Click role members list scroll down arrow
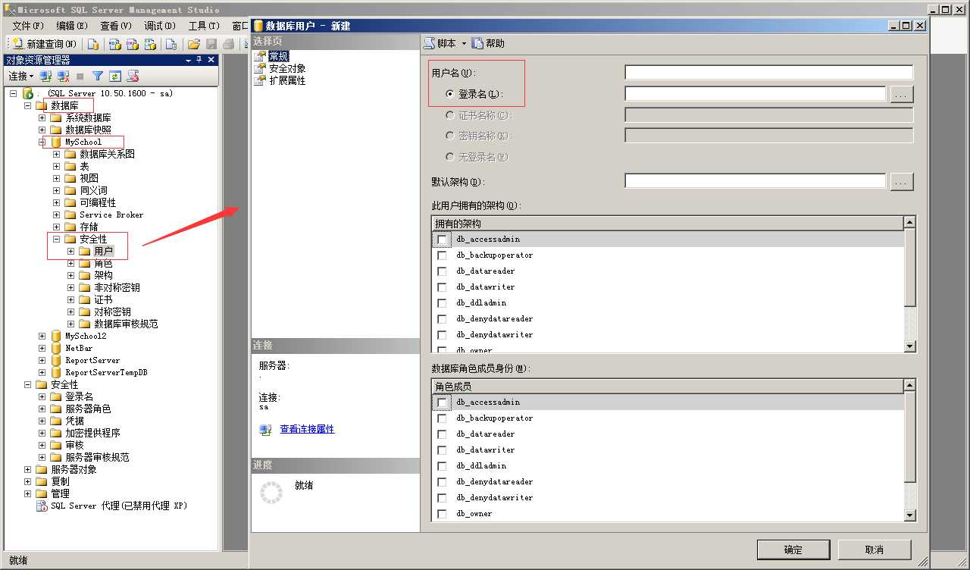The width and height of the screenshot is (970, 570). coord(910,515)
